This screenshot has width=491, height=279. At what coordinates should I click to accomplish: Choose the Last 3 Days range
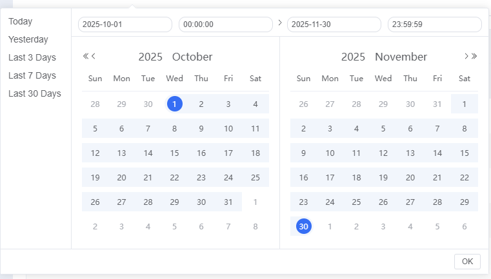(32, 57)
